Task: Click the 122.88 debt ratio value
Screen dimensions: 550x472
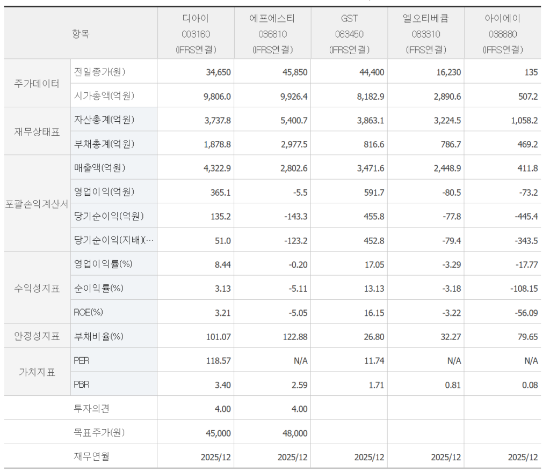Action: (x=295, y=337)
